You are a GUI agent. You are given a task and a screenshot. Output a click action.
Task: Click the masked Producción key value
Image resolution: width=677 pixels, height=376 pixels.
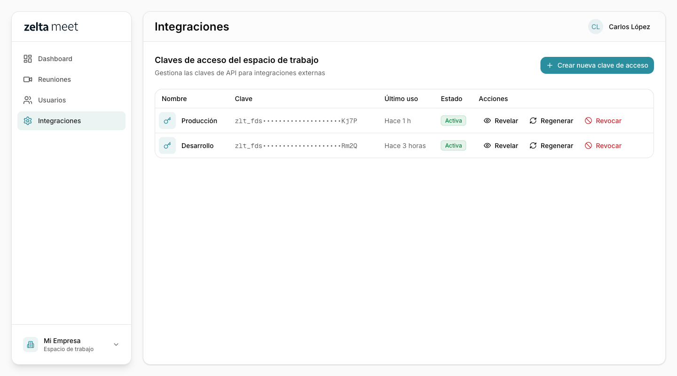coord(296,120)
